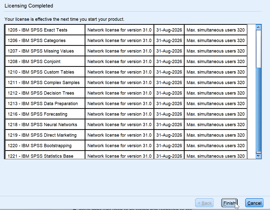Select the IBM SPSS Forecasting row
This screenshot has width=270, height=210.
[x=45, y=114]
